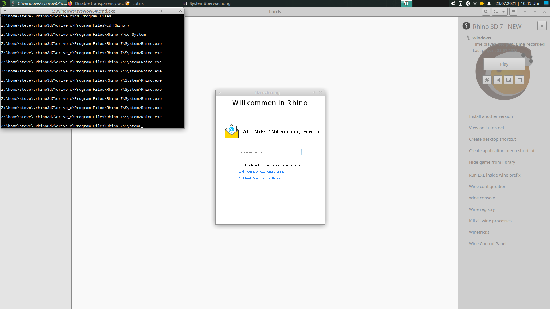This screenshot has height=309, width=550.
Task: Close the Rhino 3D 7 side panel
Action: click(x=542, y=26)
